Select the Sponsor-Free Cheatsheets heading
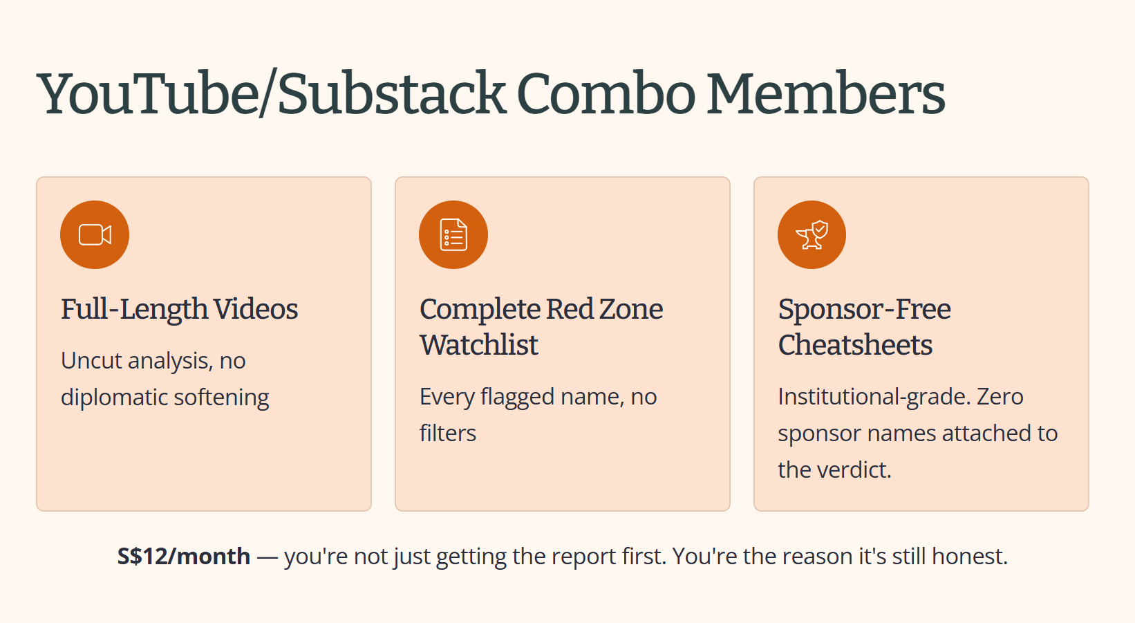The image size is (1135, 623). (864, 327)
